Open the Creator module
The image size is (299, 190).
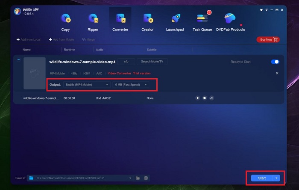click(x=147, y=22)
